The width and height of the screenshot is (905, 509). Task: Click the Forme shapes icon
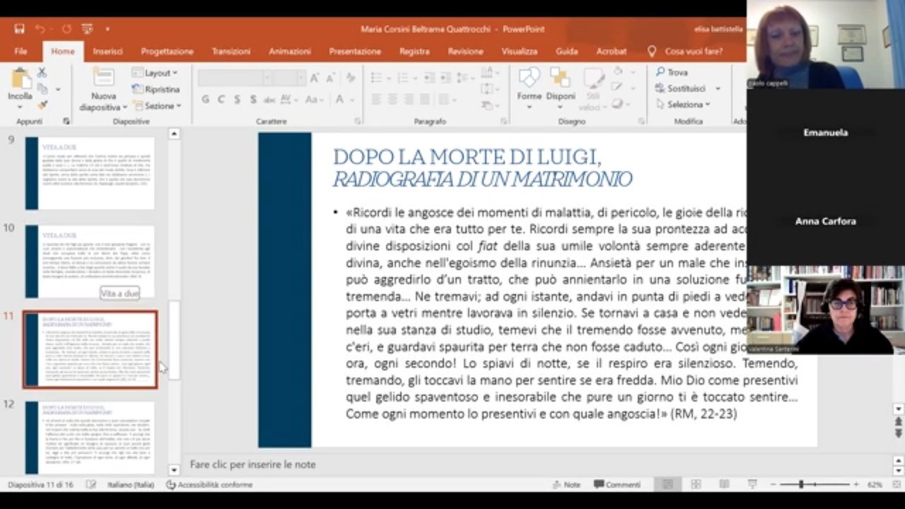[x=529, y=78]
